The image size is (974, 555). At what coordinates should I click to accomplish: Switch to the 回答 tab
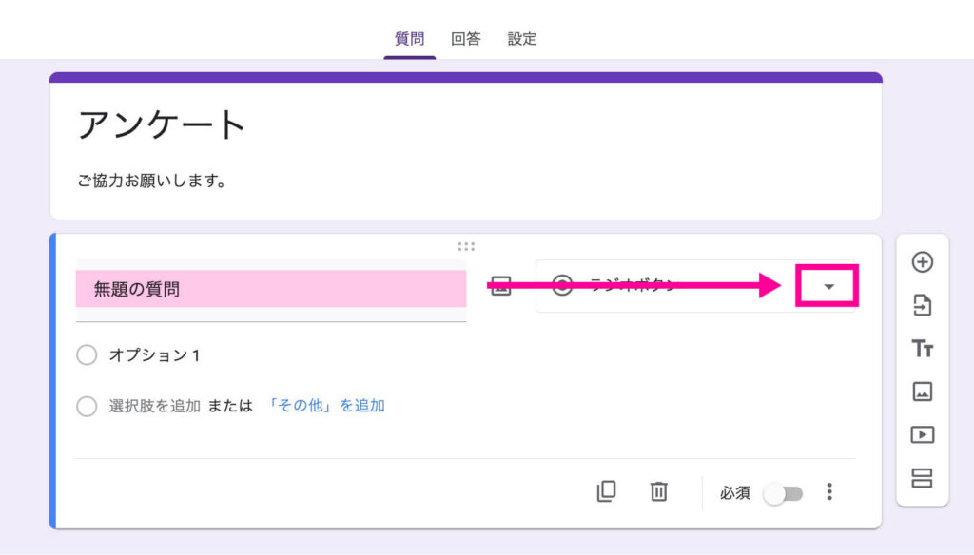click(465, 39)
